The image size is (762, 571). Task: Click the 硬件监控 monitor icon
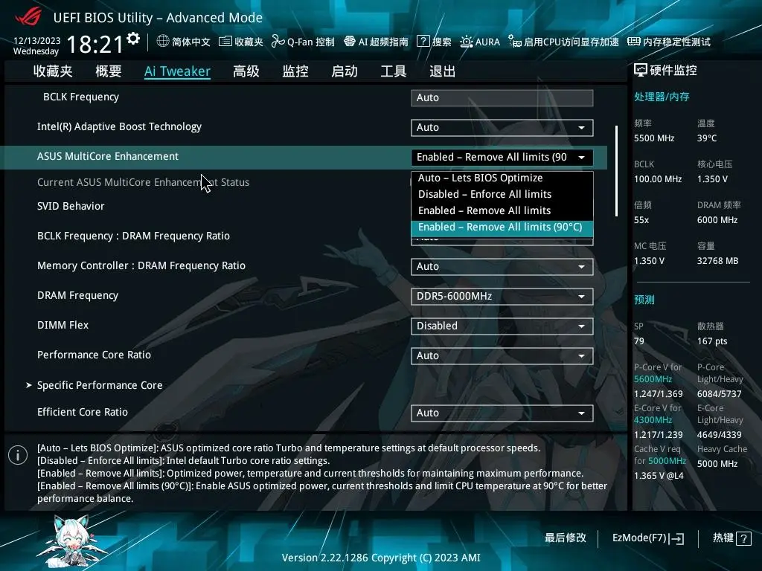point(641,71)
